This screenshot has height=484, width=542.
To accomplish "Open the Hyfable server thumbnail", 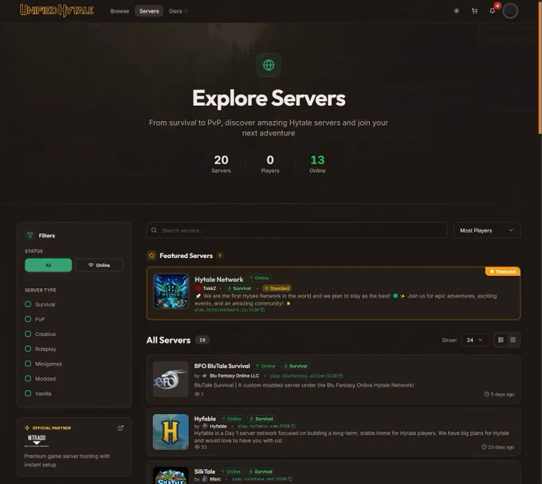I will coord(171,432).
